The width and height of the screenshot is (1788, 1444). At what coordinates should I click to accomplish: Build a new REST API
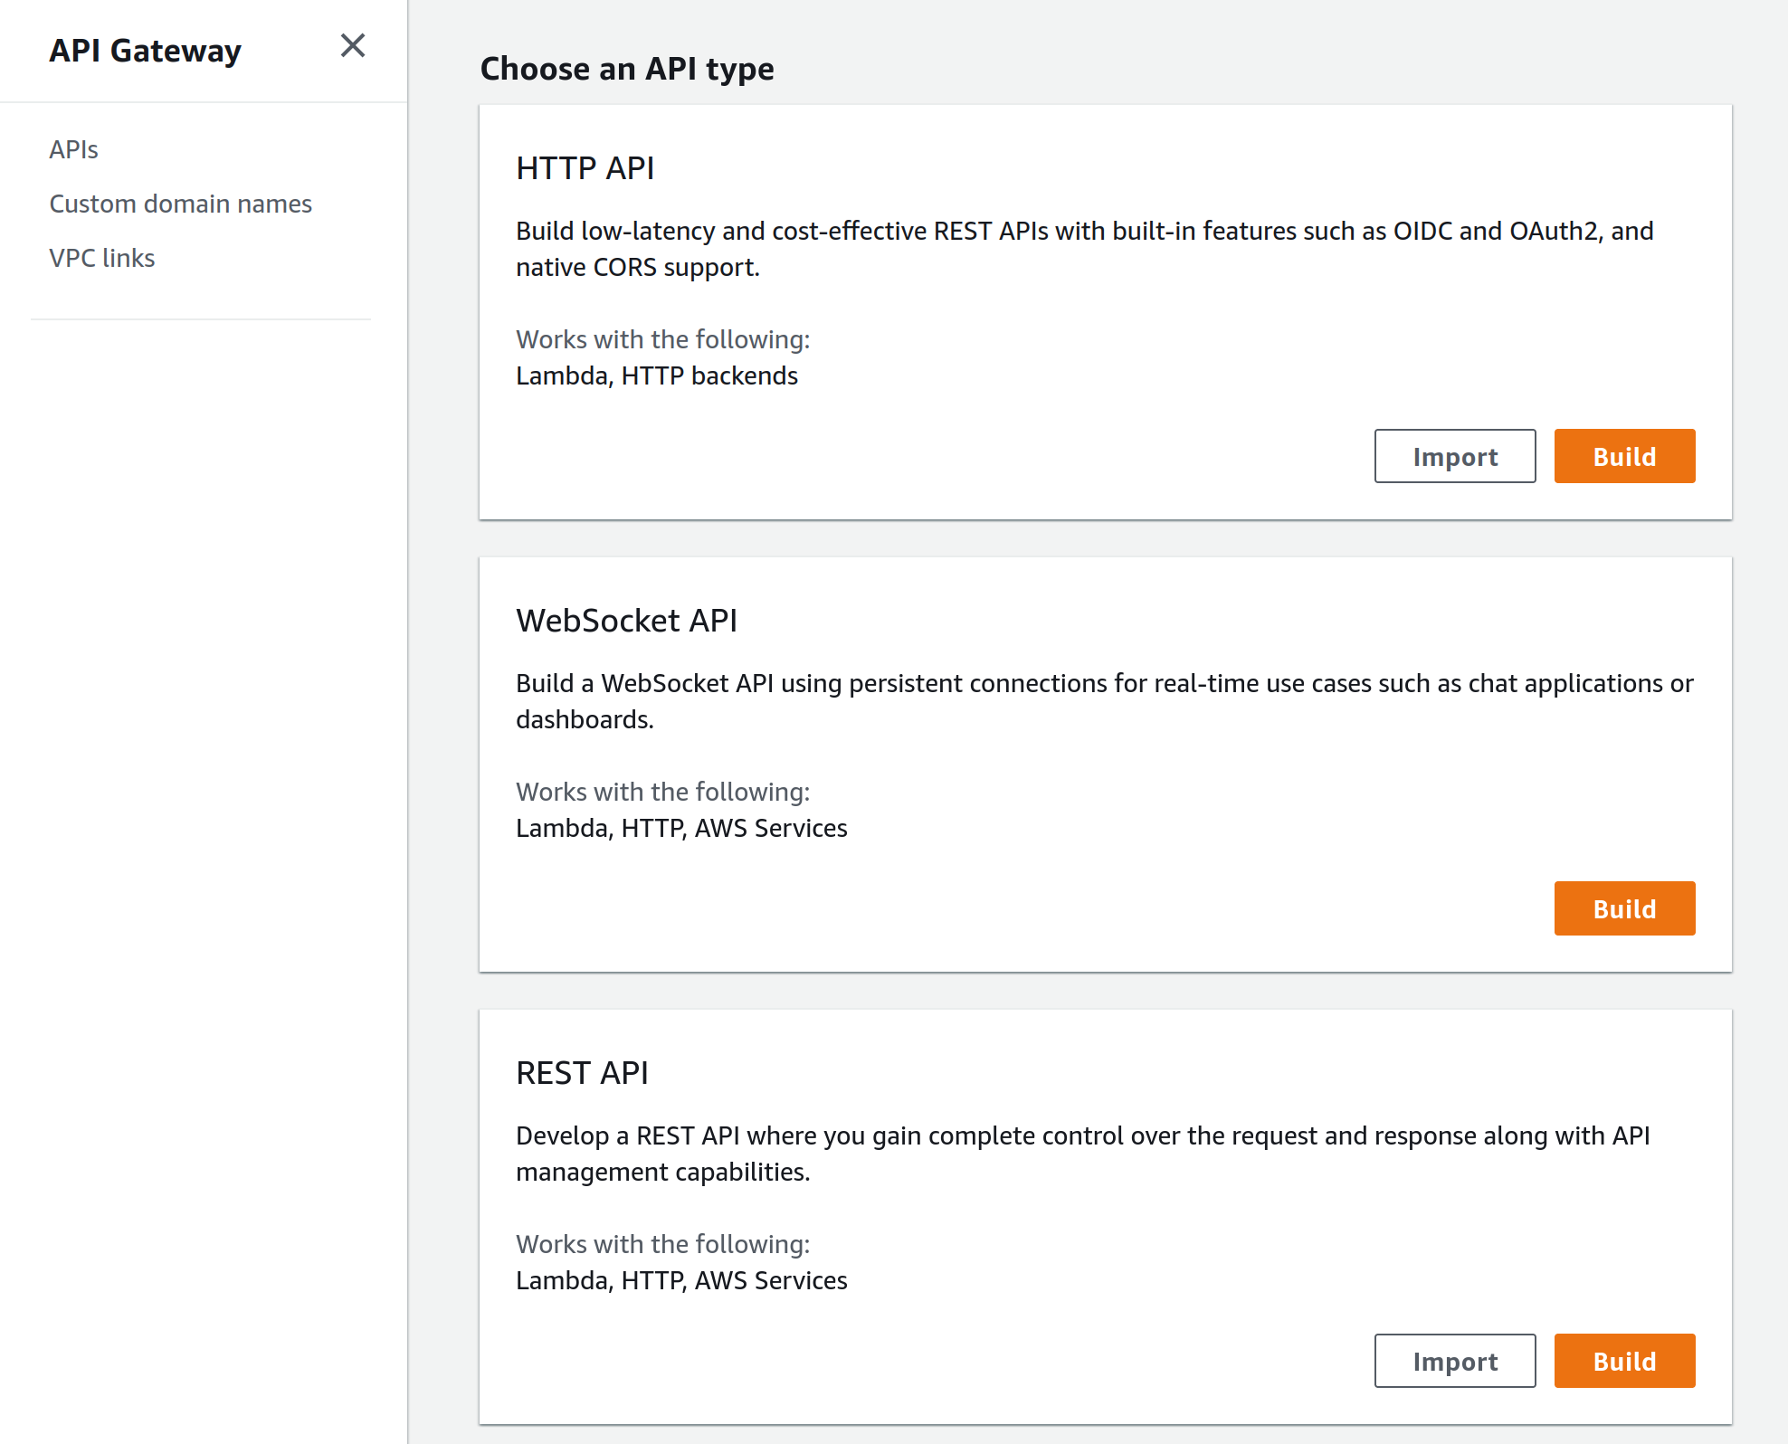(x=1623, y=1361)
